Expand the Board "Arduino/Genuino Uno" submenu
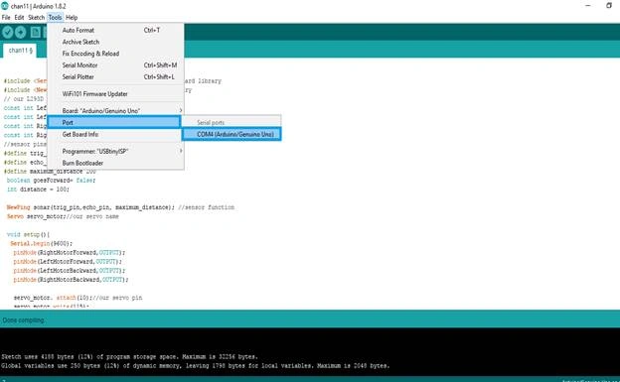Viewport: 620px width, 382px height. (115, 110)
